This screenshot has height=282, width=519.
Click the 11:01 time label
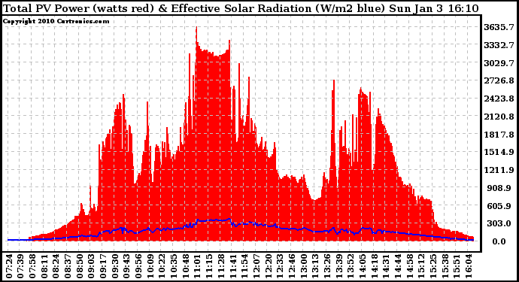tap(197, 267)
